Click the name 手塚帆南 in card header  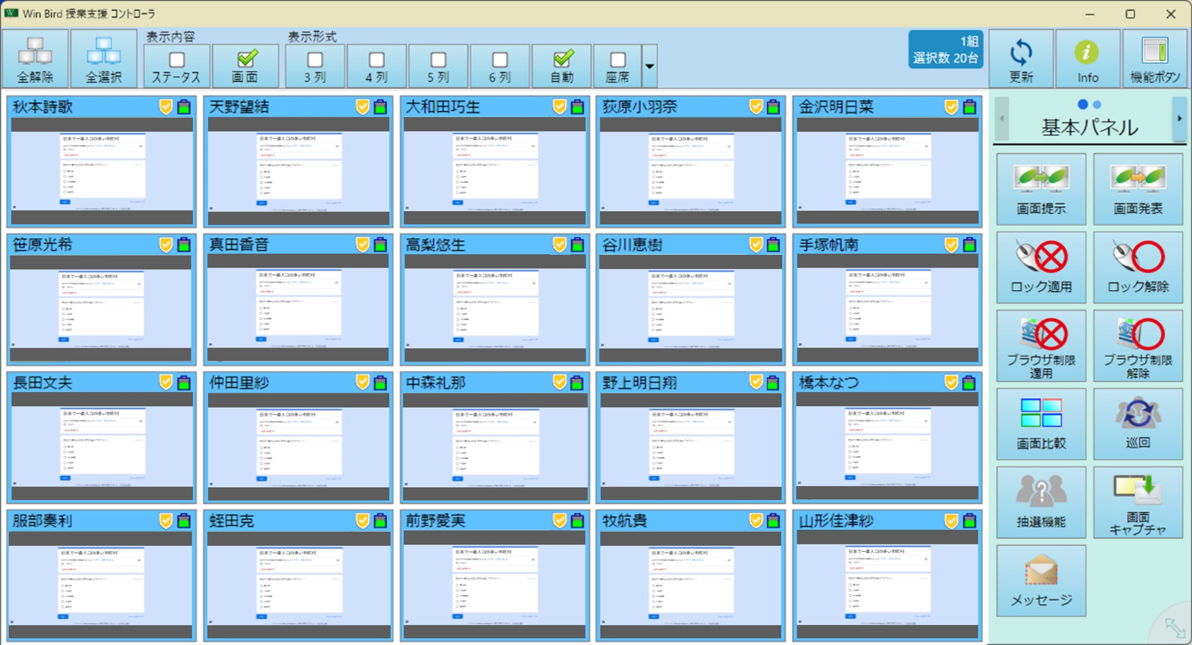point(829,245)
